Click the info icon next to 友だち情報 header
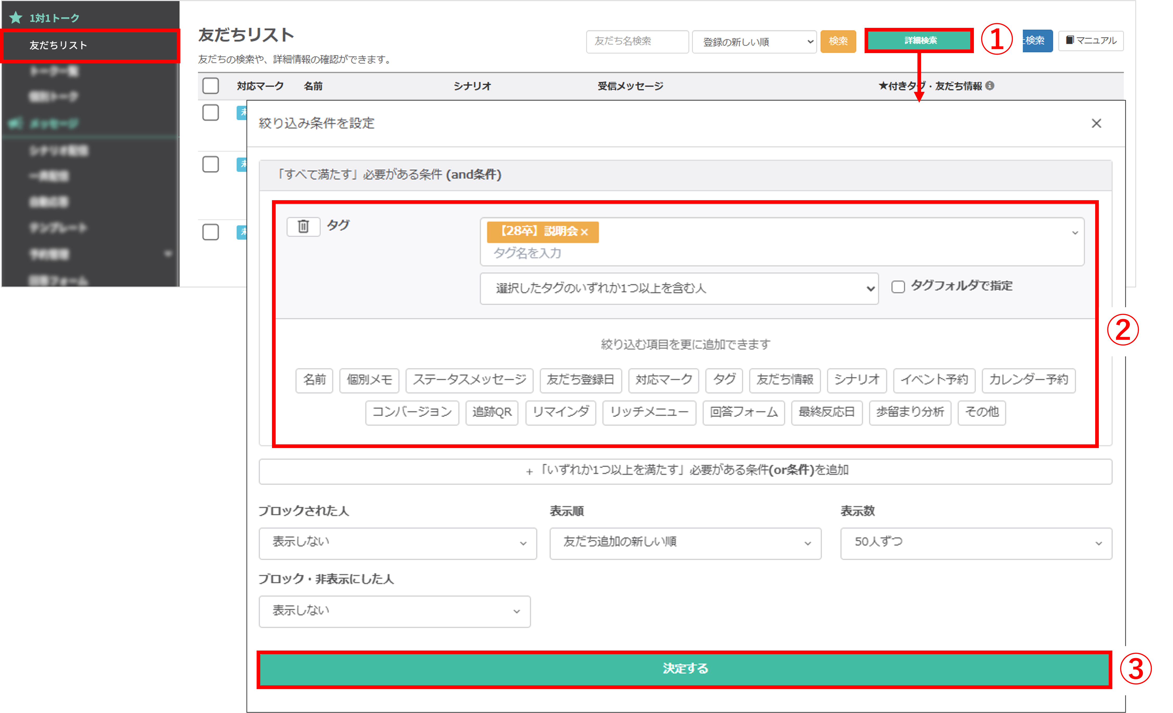 point(990,86)
